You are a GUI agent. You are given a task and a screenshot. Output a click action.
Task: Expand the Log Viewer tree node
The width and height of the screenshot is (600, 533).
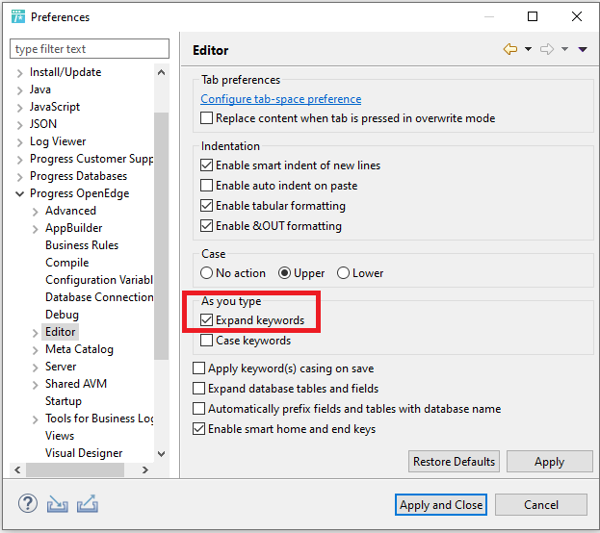coord(20,142)
